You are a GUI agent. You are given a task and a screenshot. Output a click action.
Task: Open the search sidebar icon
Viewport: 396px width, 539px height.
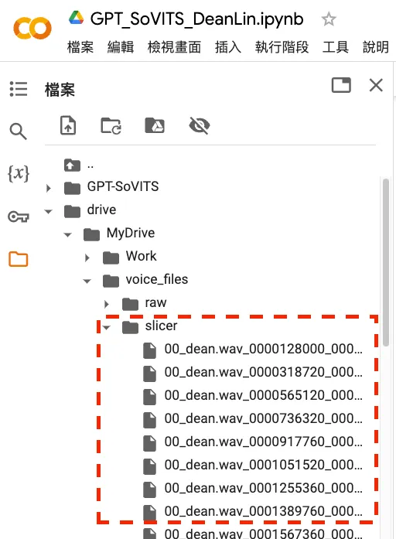[x=19, y=131]
